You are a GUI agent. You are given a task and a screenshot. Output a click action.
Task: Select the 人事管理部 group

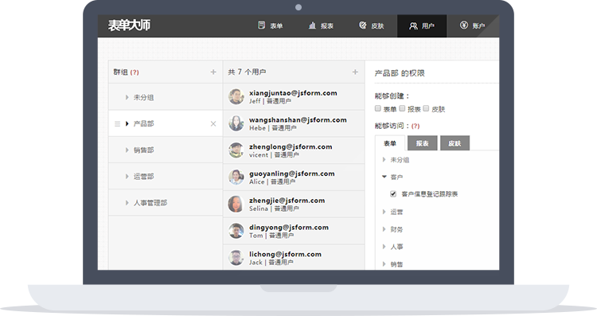coord(166,202)
